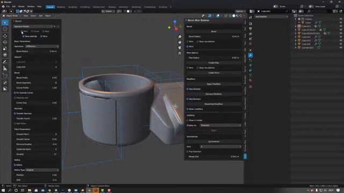344x193 pixels.
Task: Open the Object properties tab icon
Action: click(250, 50)
